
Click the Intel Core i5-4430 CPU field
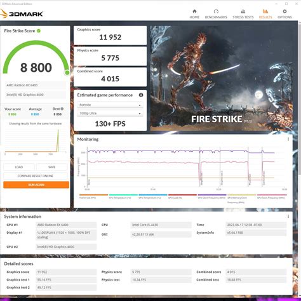pyautogui.click(x=161, y=225)
